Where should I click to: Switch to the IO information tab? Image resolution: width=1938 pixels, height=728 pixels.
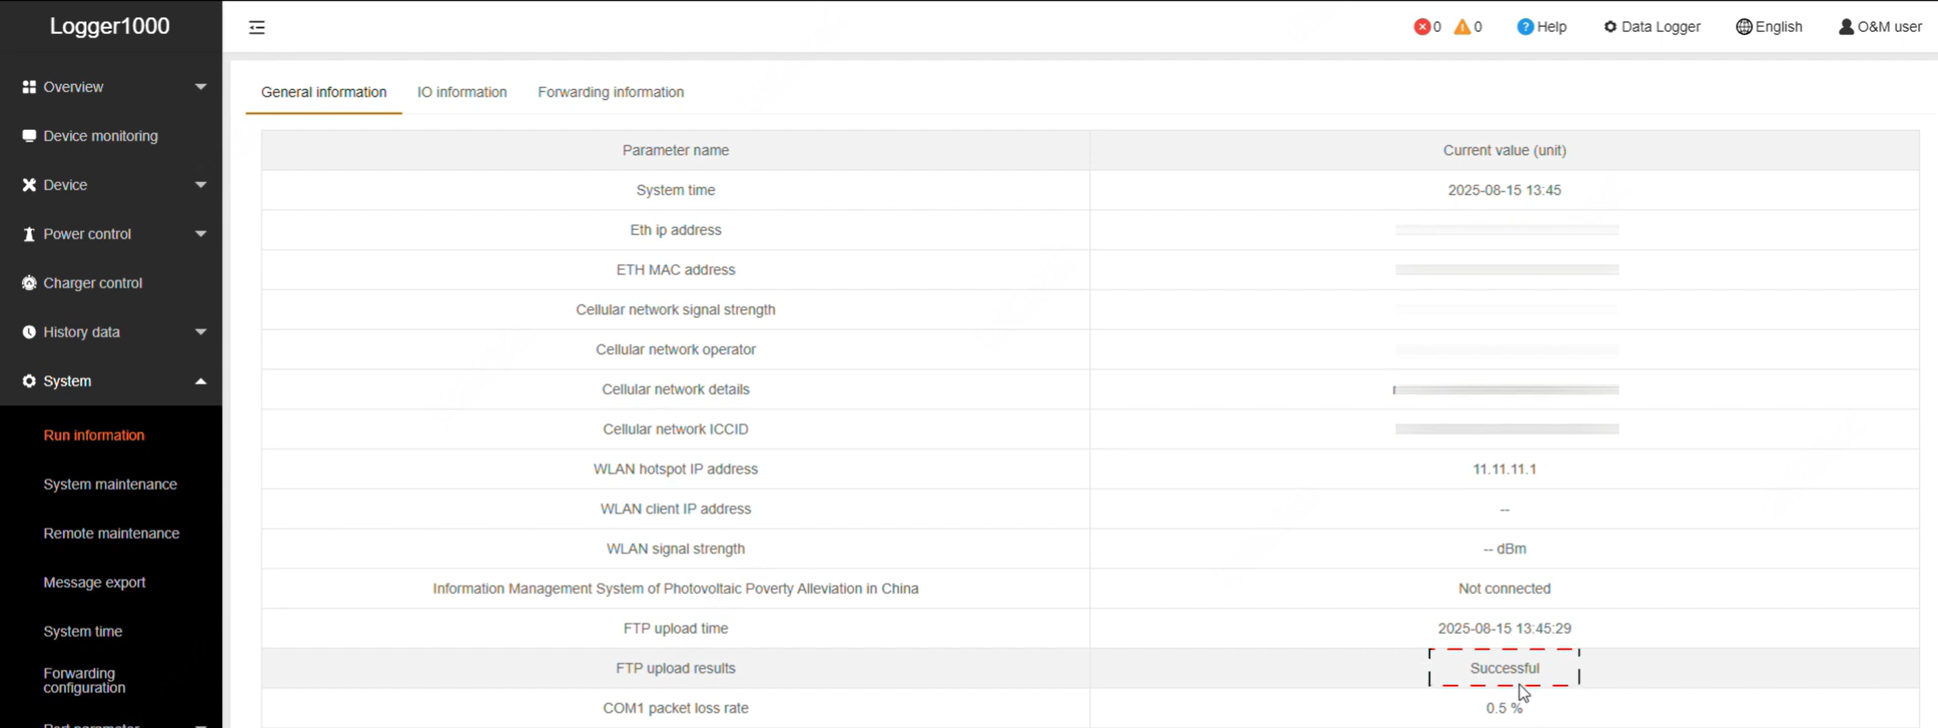(461, 91)
